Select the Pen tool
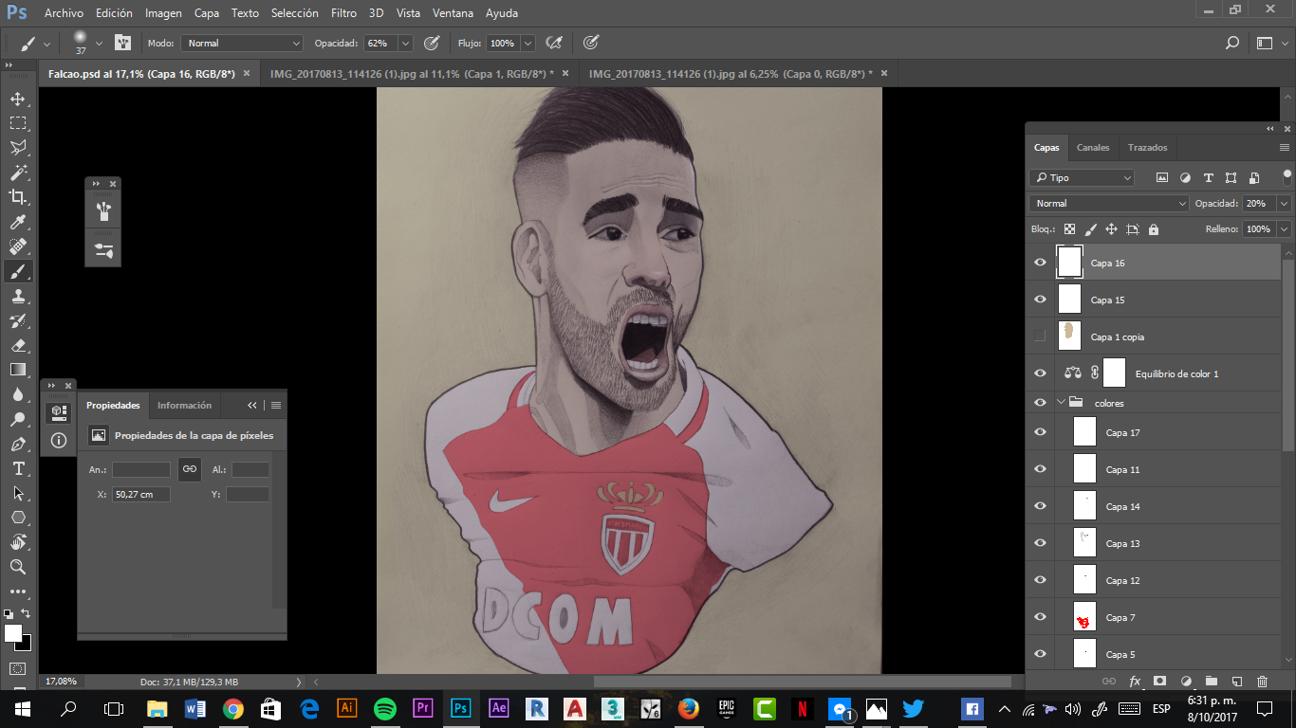The width and height of the screenshot is (1296, 728). 17,444
